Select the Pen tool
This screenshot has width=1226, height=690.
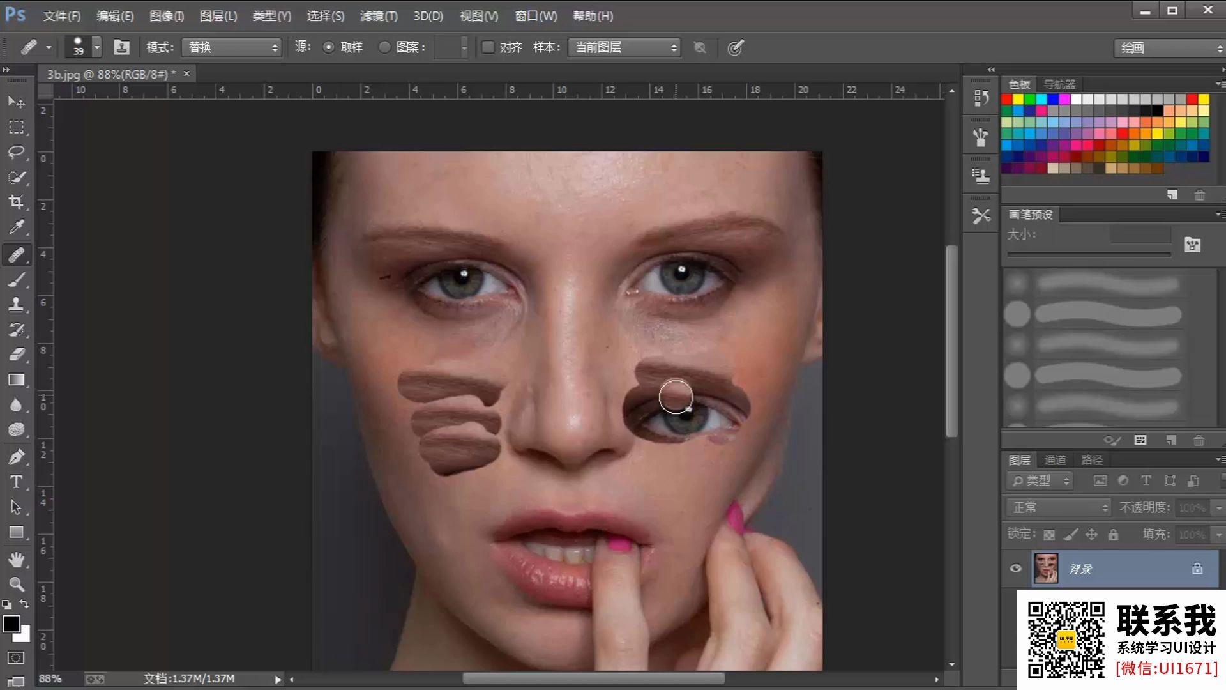(16, 457)
